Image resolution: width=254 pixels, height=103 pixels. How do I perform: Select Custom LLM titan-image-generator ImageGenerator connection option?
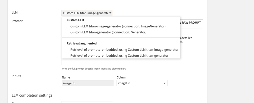coord(118,26)
